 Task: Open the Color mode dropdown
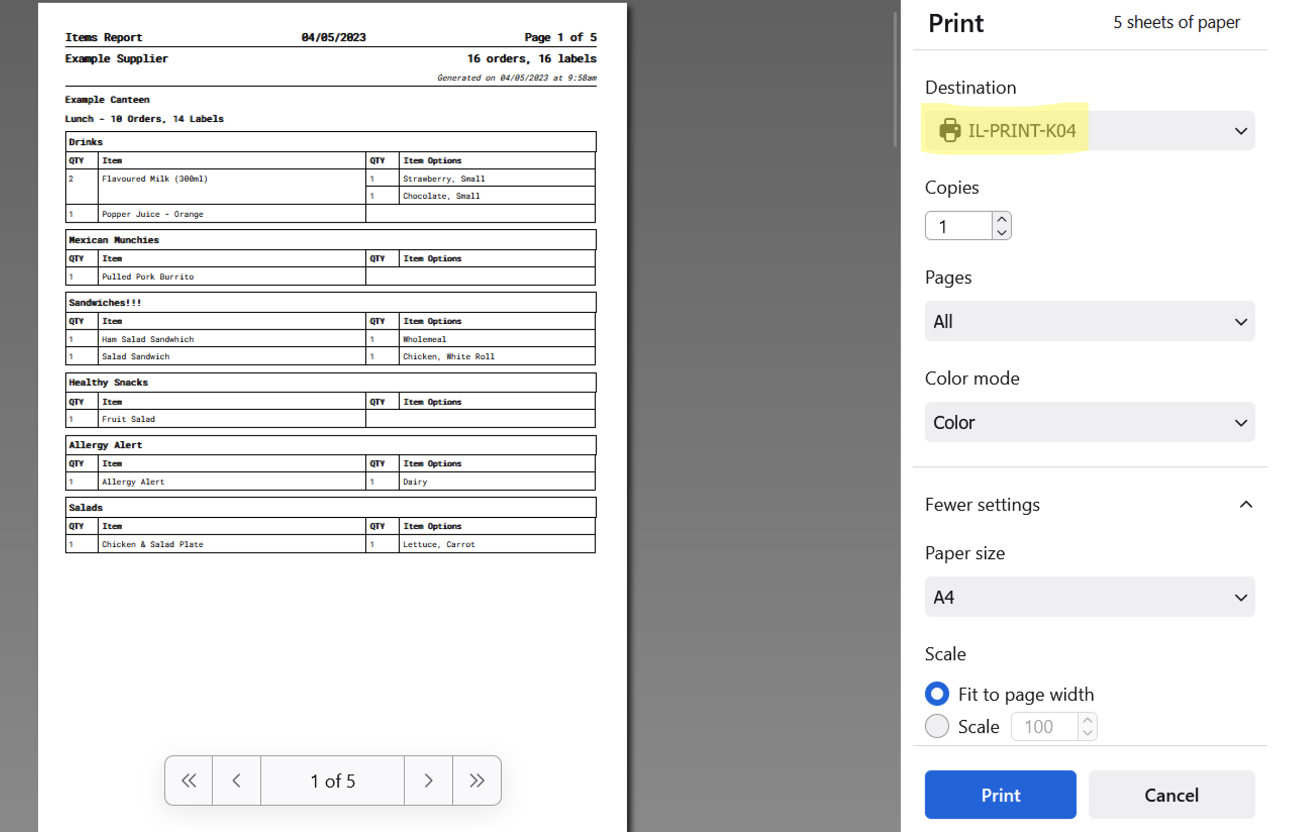click(x=1090, y=422)
